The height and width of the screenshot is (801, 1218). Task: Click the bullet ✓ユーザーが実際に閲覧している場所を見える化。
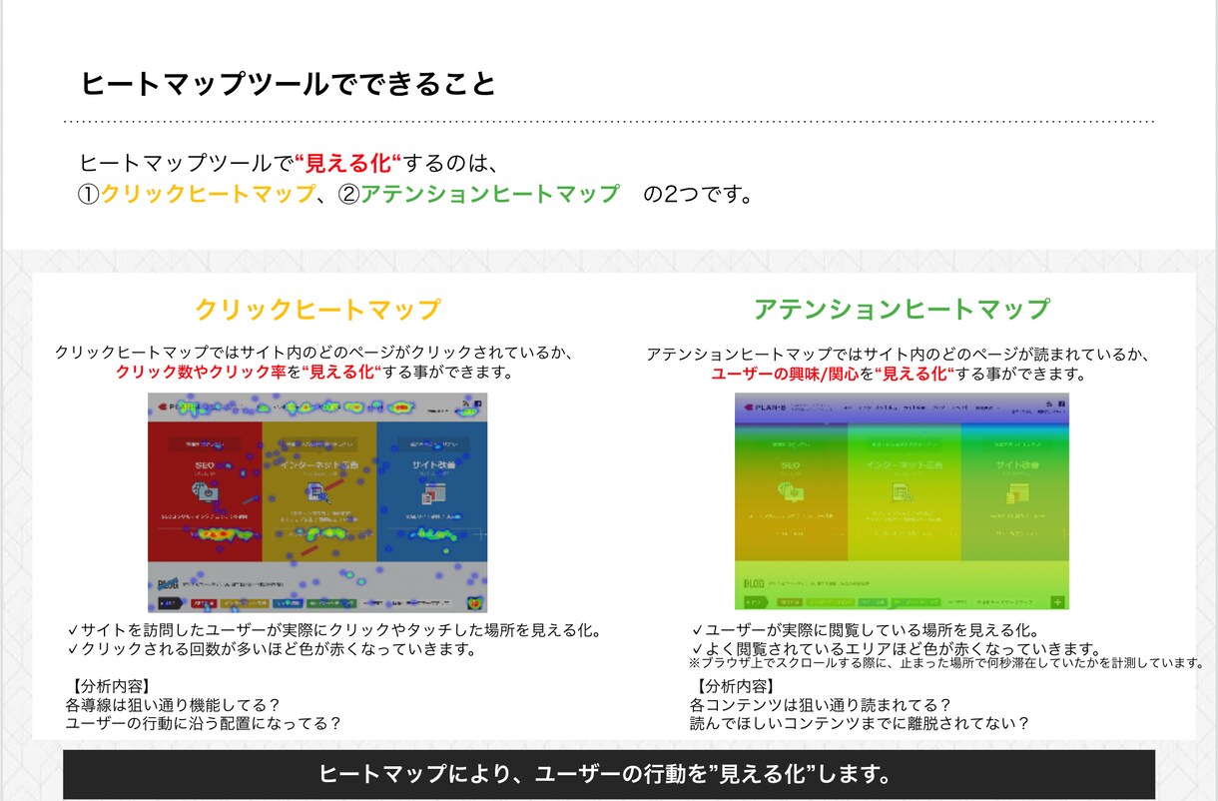pos(866,631)
